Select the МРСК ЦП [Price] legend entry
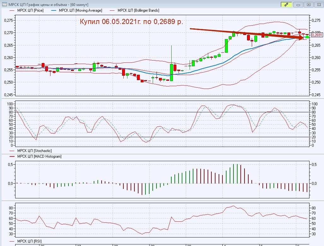Screen dimensions: 324x246 click(x=30, y=10)
